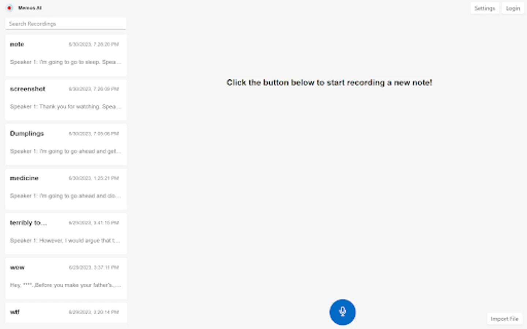Click the "However, I would argue" transcript preview
The height and width of the screenshot is (329, 527).
coord(65,241)
